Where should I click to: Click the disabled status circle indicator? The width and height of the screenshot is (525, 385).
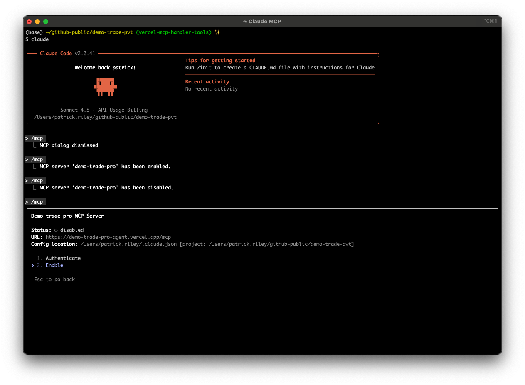56,230
